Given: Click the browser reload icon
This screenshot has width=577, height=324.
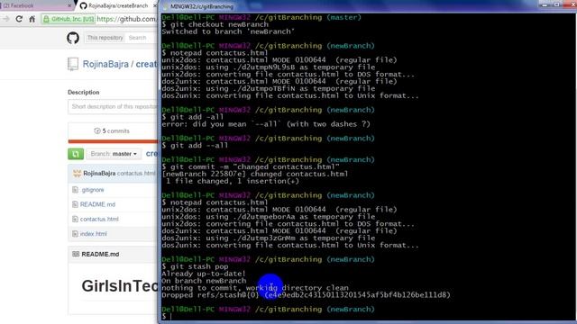Looking at the screenshot, I should pos(19,19).
